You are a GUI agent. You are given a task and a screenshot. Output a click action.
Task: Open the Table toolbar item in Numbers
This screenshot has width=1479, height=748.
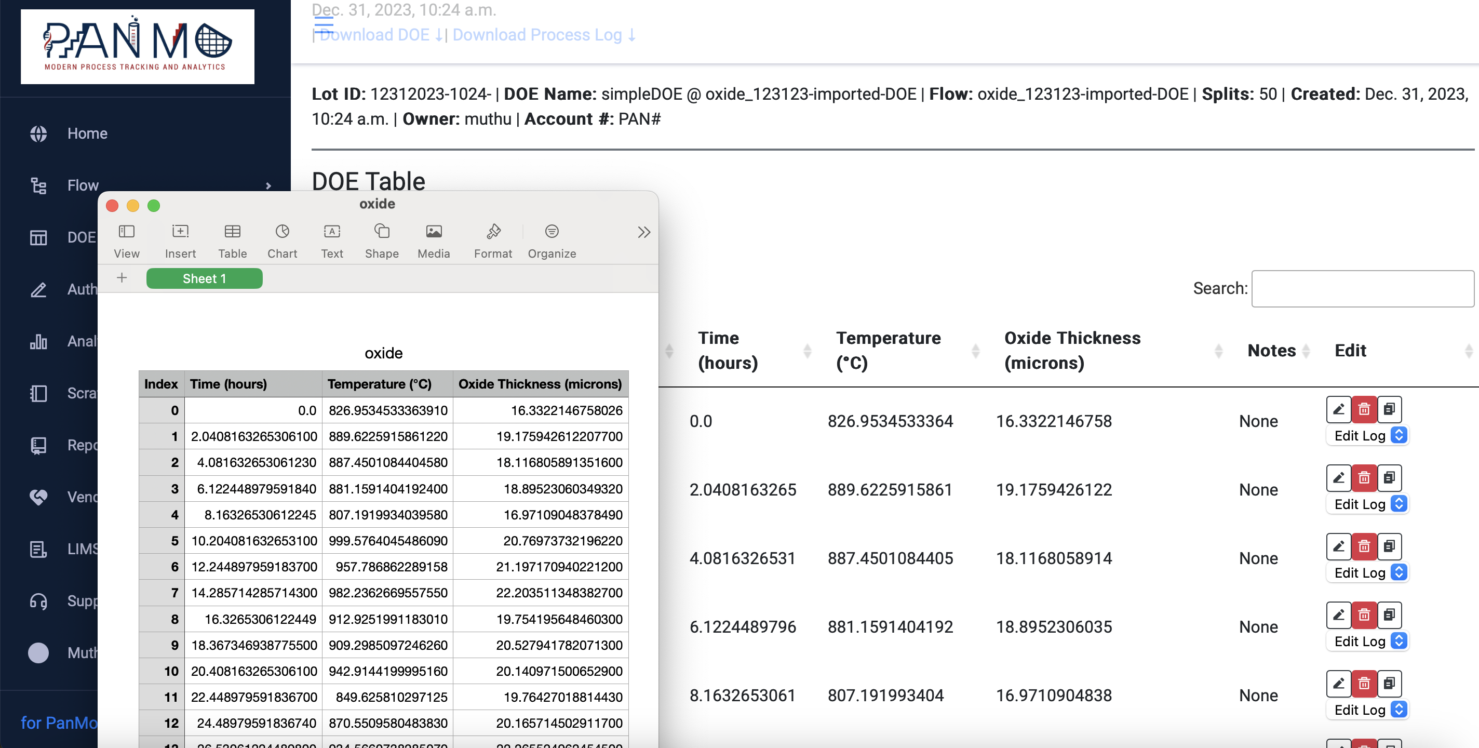coord(233,242)
